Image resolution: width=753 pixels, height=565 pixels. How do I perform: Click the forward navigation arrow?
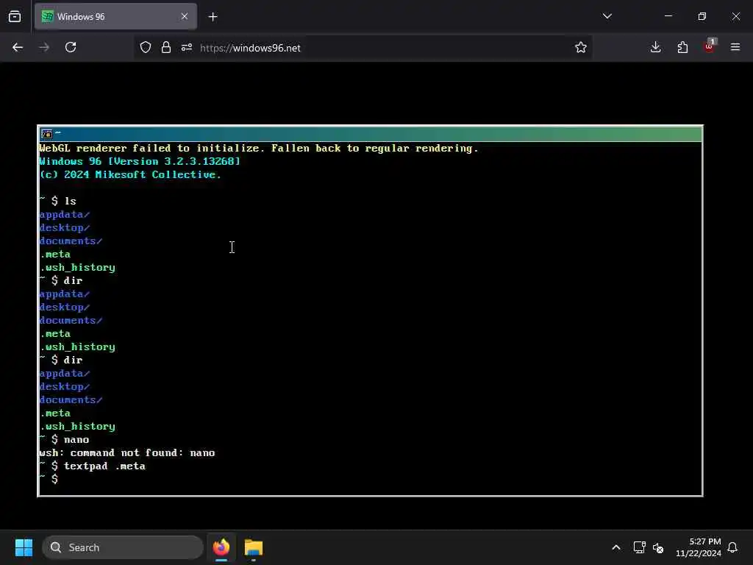coord(44,47)
